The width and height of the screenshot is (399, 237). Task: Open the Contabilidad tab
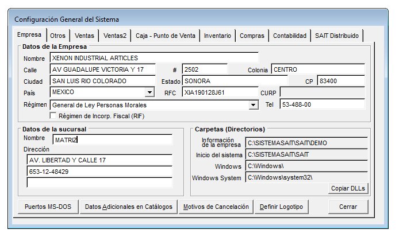pos(290,36)
